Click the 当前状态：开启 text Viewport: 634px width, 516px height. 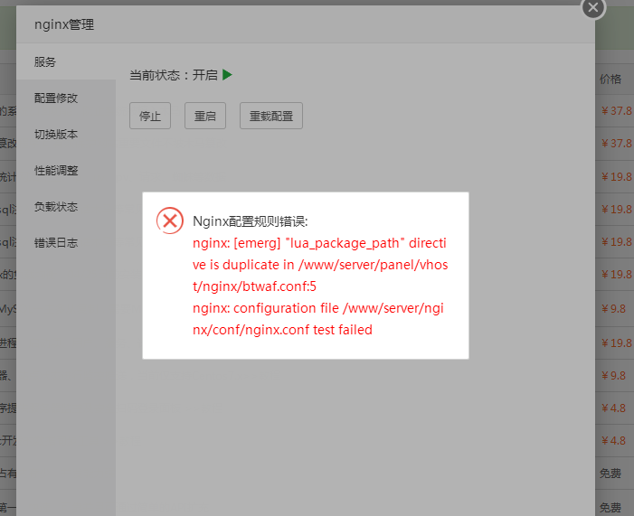pyautogui.click(x=174, y=75)
